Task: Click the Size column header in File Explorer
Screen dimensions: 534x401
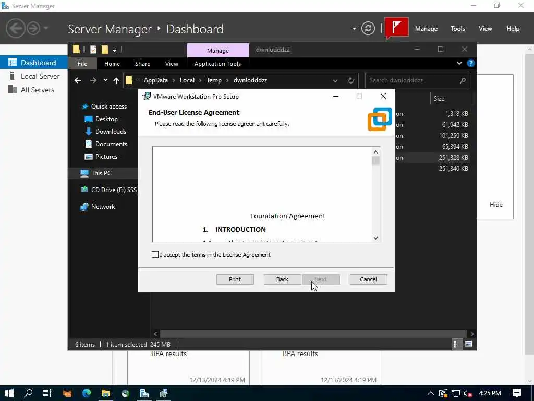Action: click(x=451, y=99)
